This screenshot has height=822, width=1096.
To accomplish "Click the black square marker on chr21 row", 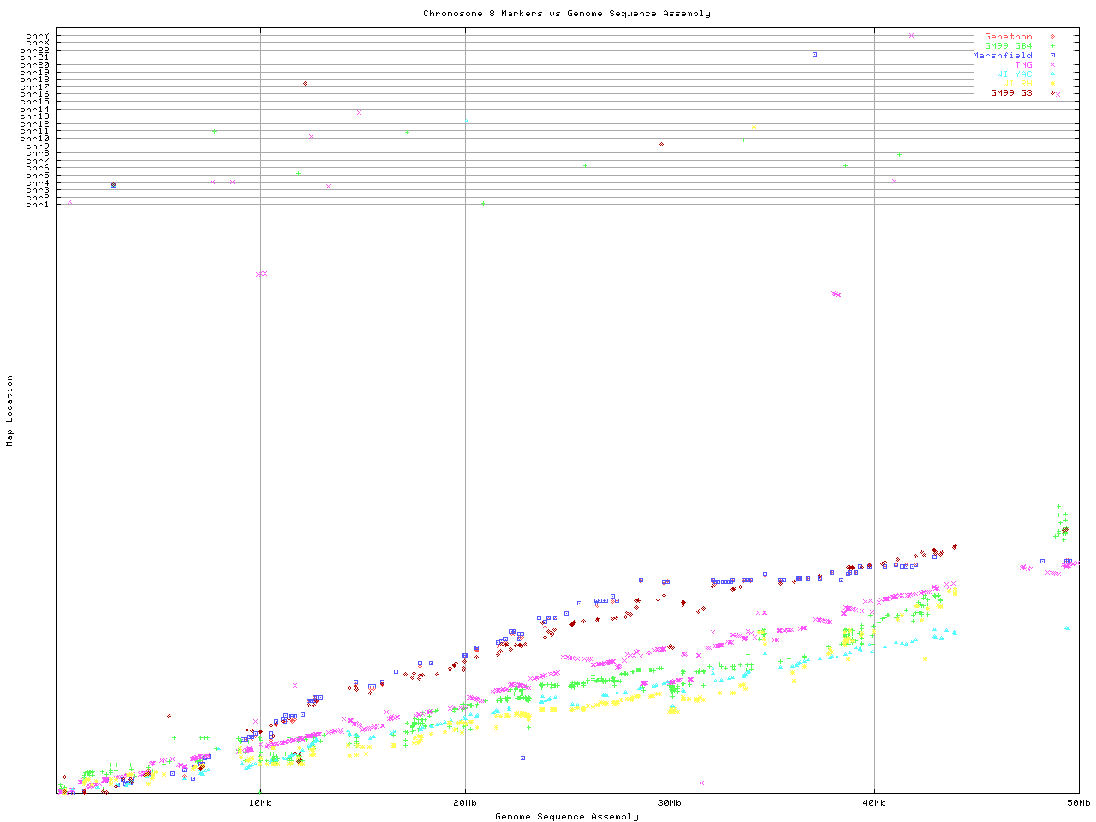I will (x=814, y=55).
